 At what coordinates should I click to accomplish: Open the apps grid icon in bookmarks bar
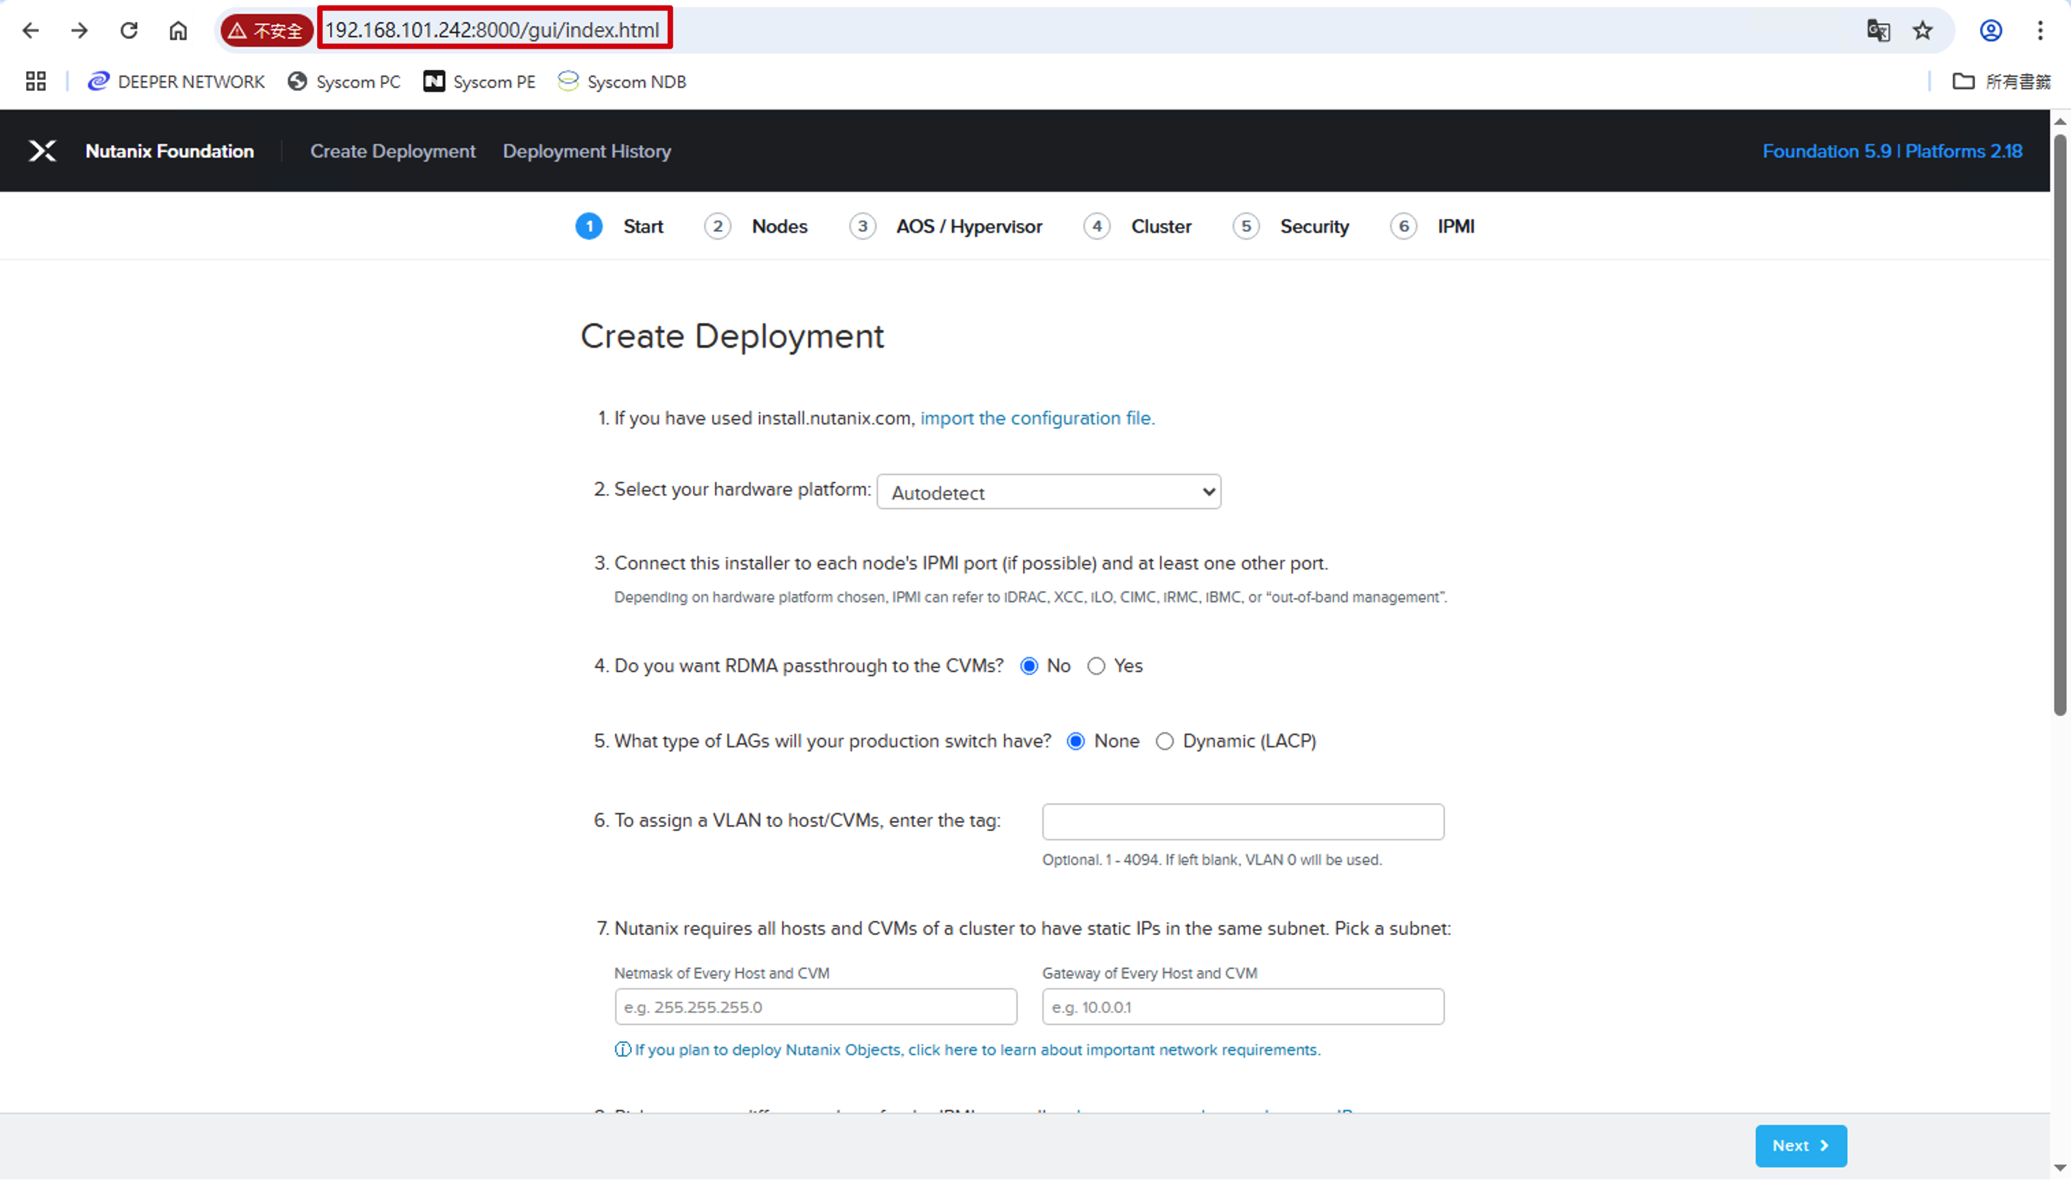(x=36, y=81)
